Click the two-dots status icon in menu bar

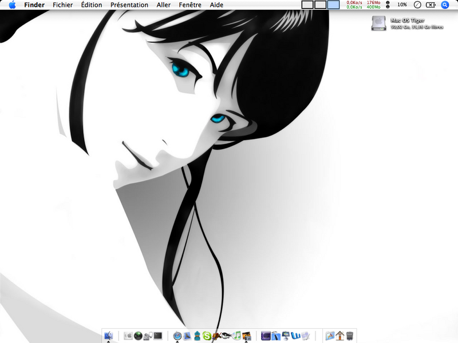point(388,5)
